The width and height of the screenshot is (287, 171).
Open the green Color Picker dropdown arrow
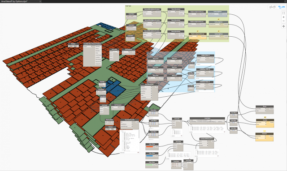point(154,165)
